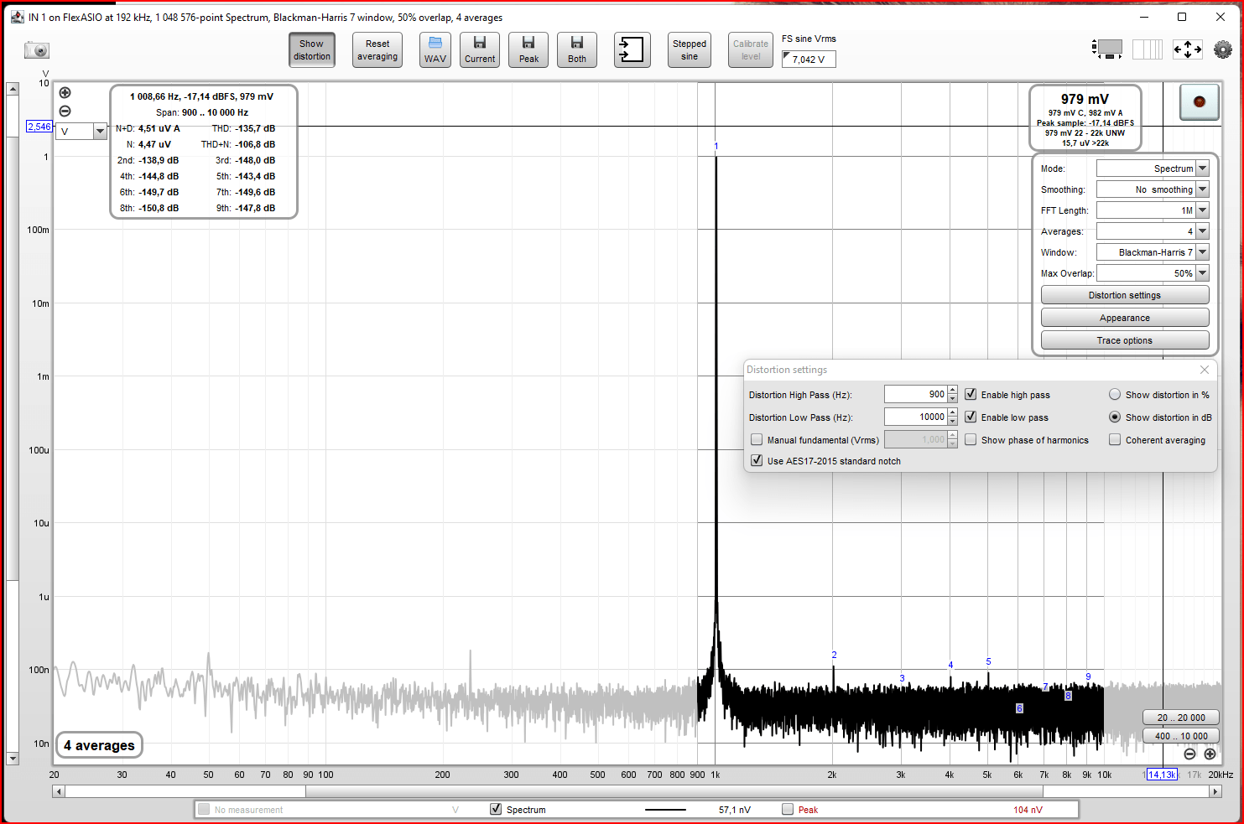This screenshot has width=1244, height=824.
Task: Click the Spectrum trace black line sample
Action: point(665,810)
